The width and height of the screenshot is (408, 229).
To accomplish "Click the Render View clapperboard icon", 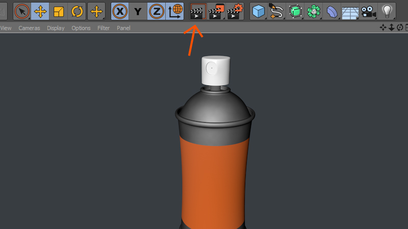I will coord(197,11).
